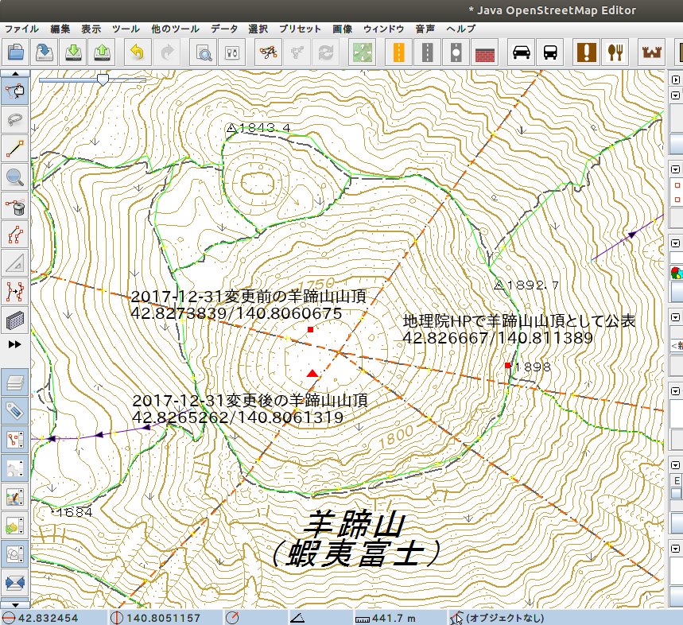Click the split way scissors icon

pos(268,52)
